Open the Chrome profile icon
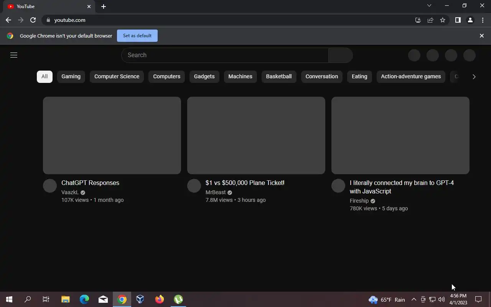This screenshot has width=491, height=307. pos(470,20)
